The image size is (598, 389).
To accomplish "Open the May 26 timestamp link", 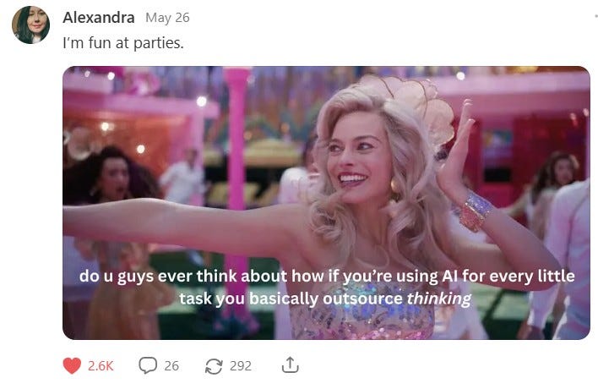I will [167, 18].
